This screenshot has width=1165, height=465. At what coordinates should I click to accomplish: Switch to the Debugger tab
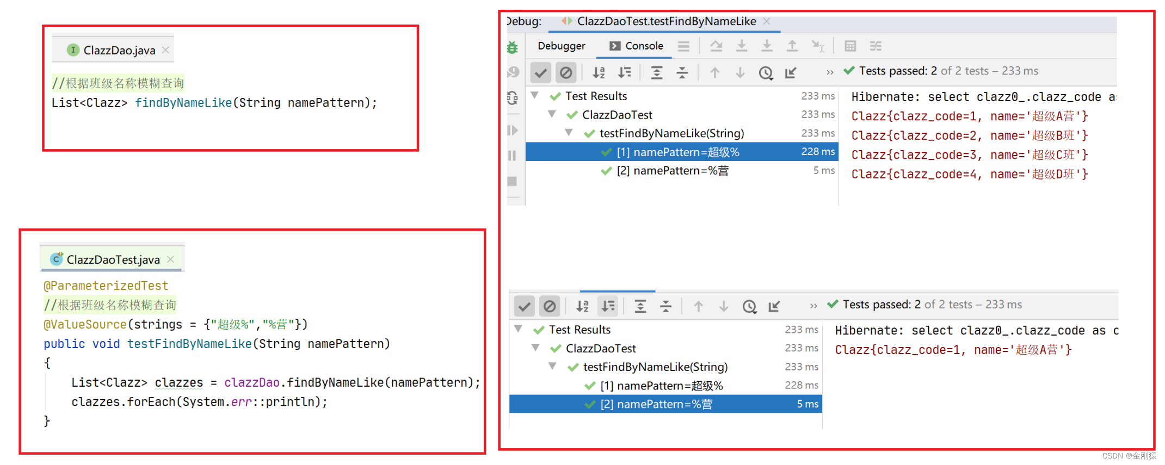pos(562,46)
